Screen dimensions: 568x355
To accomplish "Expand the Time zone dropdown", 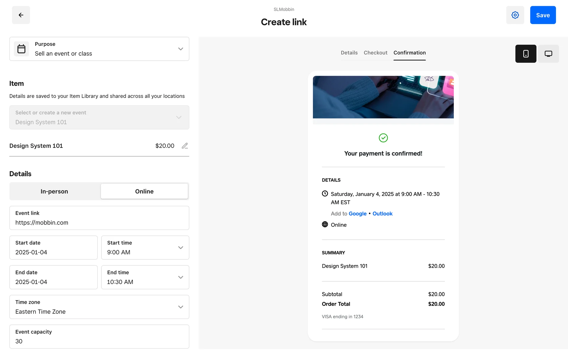I will [180, 307].
